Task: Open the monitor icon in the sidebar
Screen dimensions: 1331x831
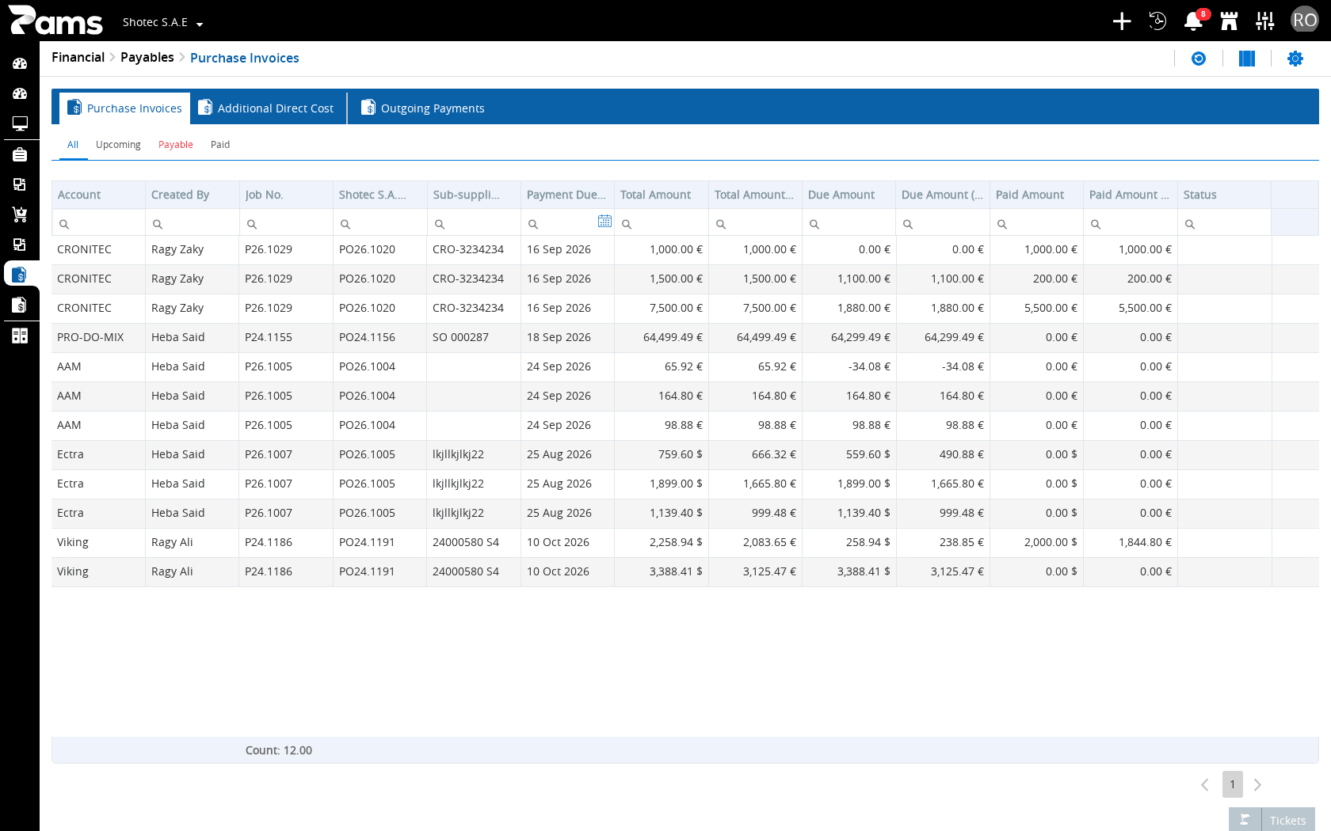Action: click(20, 123)
